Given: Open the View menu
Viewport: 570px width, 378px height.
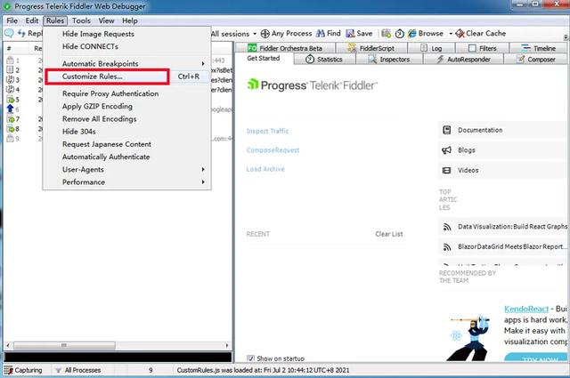Looking at the screenshot, I should click(106, 20).
